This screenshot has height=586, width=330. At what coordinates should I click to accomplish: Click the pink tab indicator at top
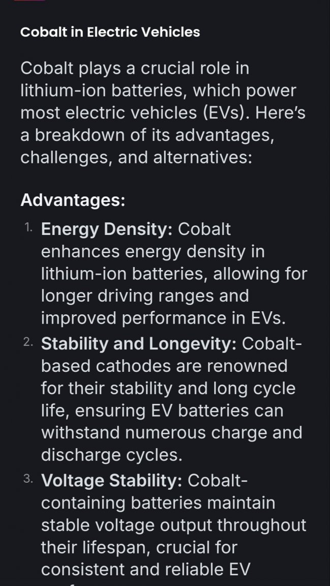[x=29, y=1]
